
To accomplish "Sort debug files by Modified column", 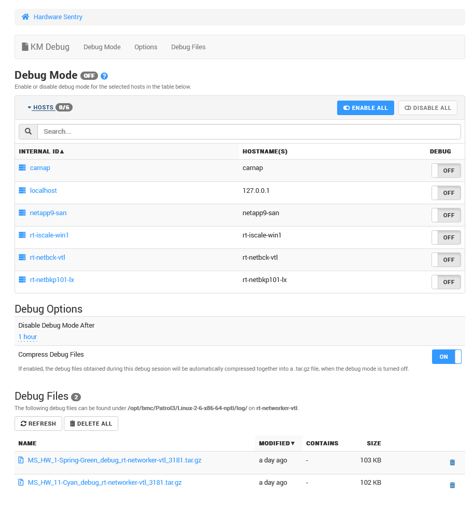I will 277,443.
